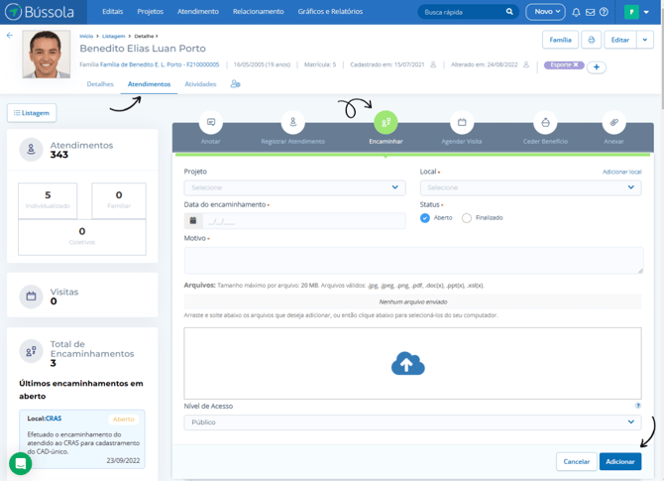Select the Anotar note icon
The width and height of the screenshot is (664, 481).
(211, 122)
